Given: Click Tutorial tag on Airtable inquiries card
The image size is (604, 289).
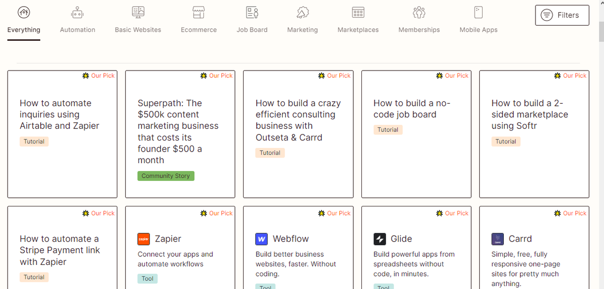Looking at the screenshot, I should 34,141.
